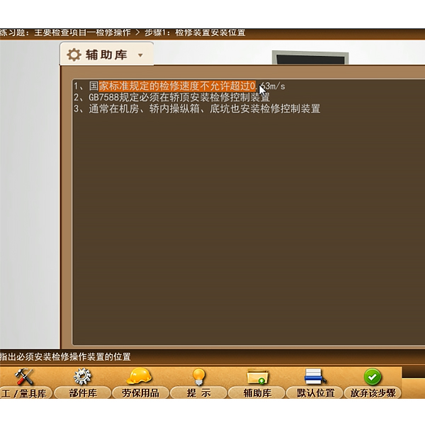Select line 3 about 机房、轿内操纵箱、底坑
425x425 pixels.
click(x=197, y=109)
